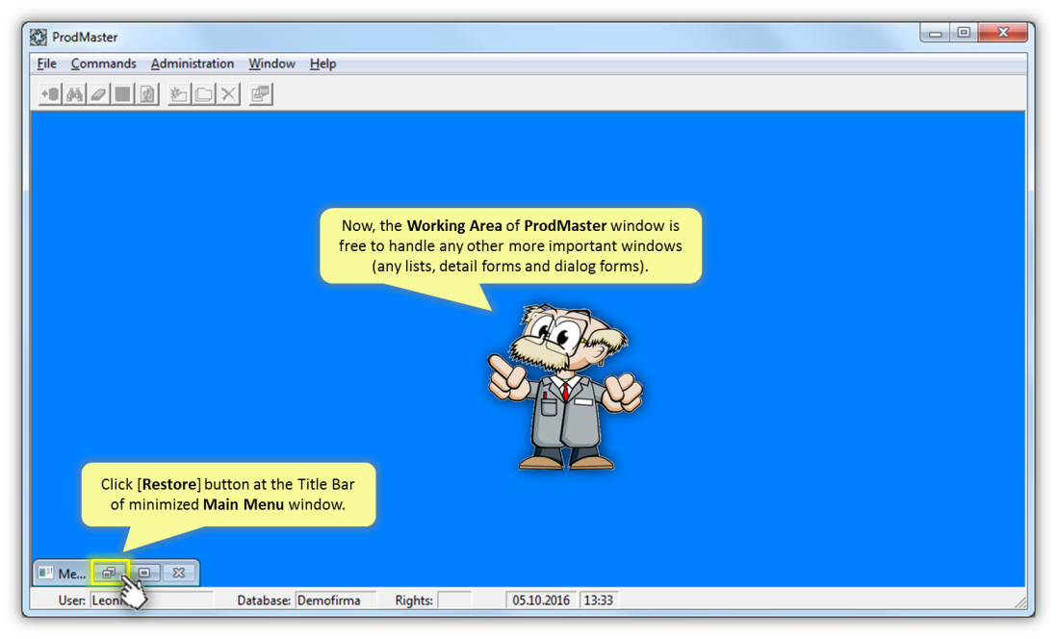Click the Database field showing Demofirma
The width and height of the screenshot is (1057, 639).
(x=335, y=600)
